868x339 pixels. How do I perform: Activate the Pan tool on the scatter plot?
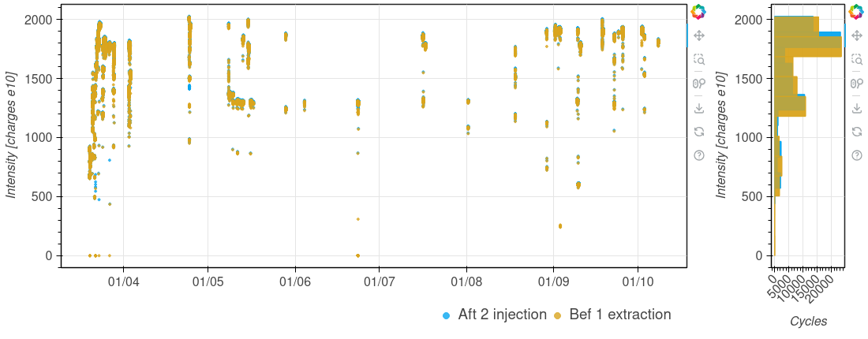[x=698, y=35]
